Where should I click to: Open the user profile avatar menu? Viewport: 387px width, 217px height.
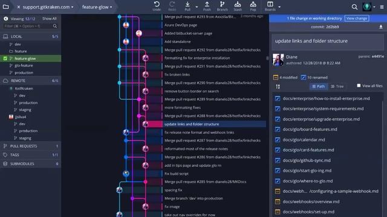point(367,7)
